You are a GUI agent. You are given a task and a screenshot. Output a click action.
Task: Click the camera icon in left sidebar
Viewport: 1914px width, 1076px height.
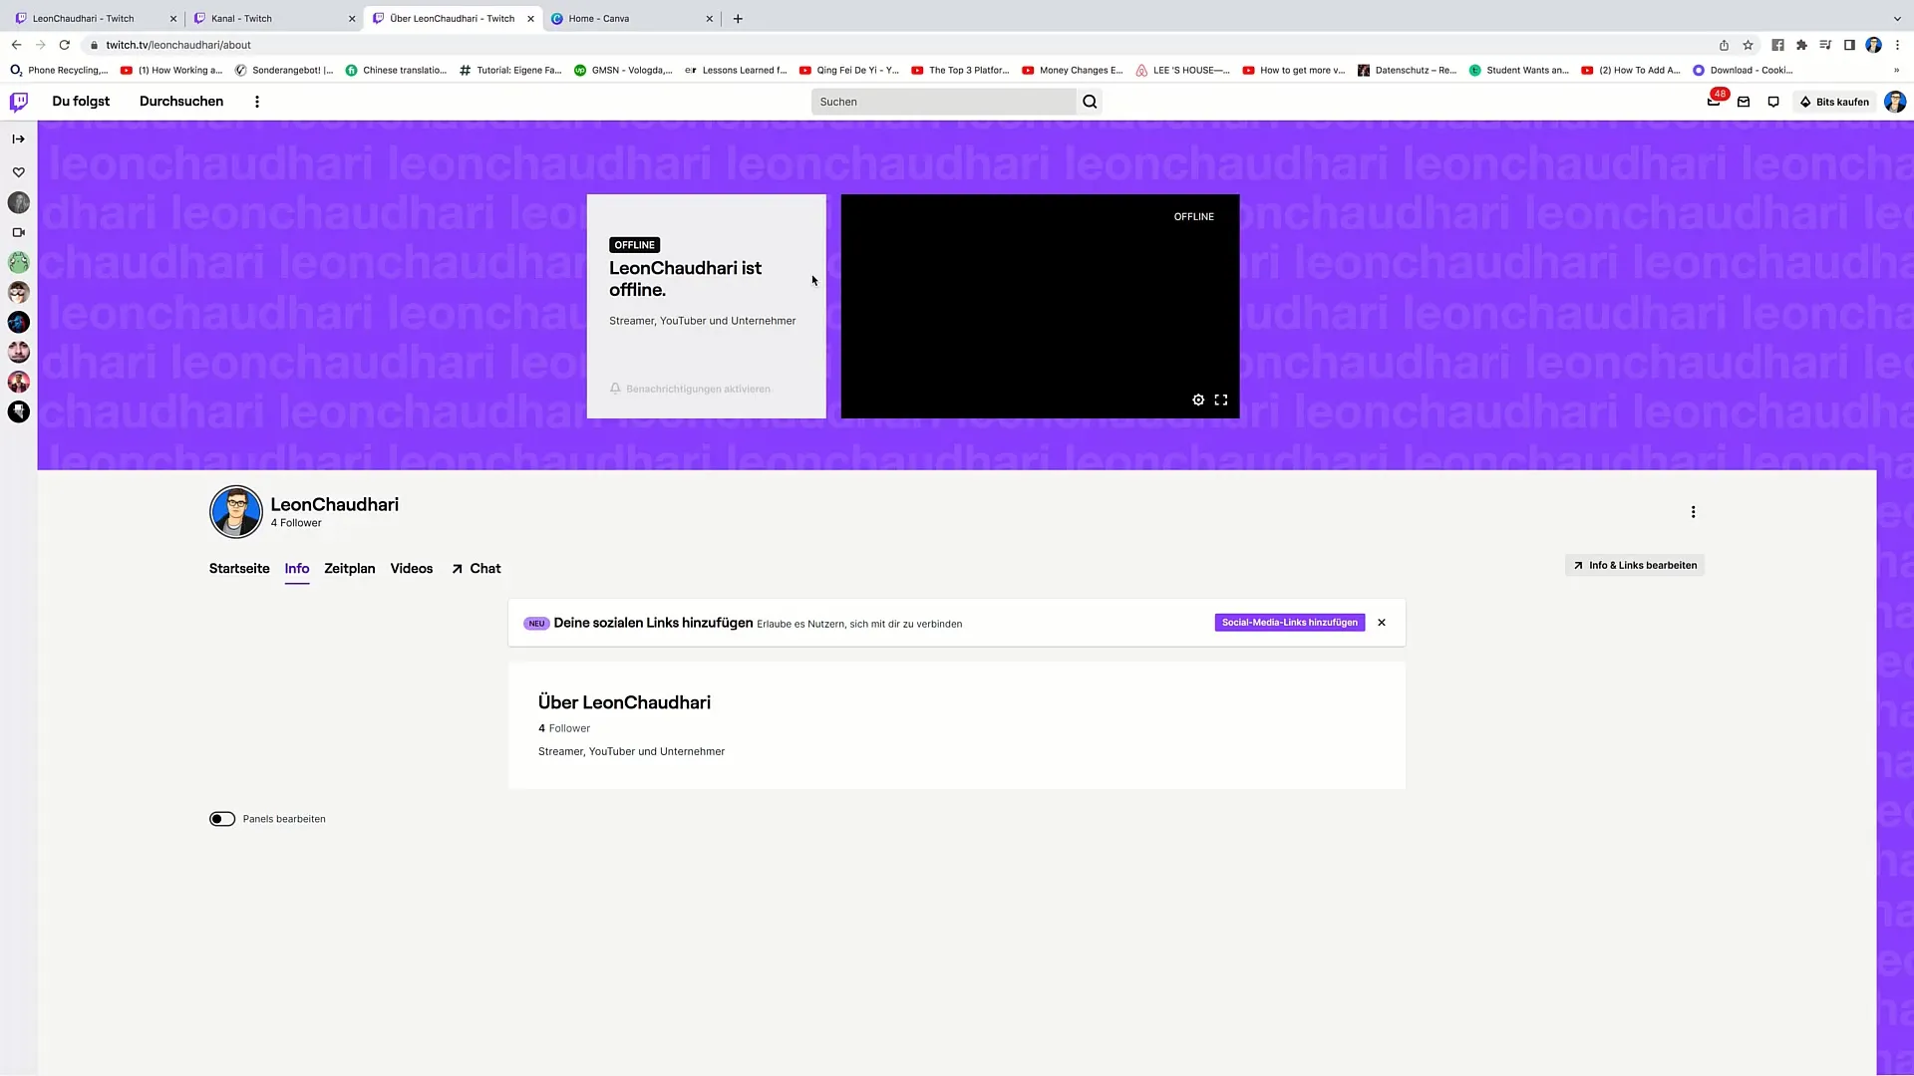[18, 232]
